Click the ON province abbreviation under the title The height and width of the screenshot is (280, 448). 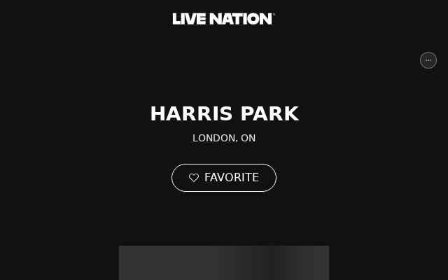tap(248, 139)
